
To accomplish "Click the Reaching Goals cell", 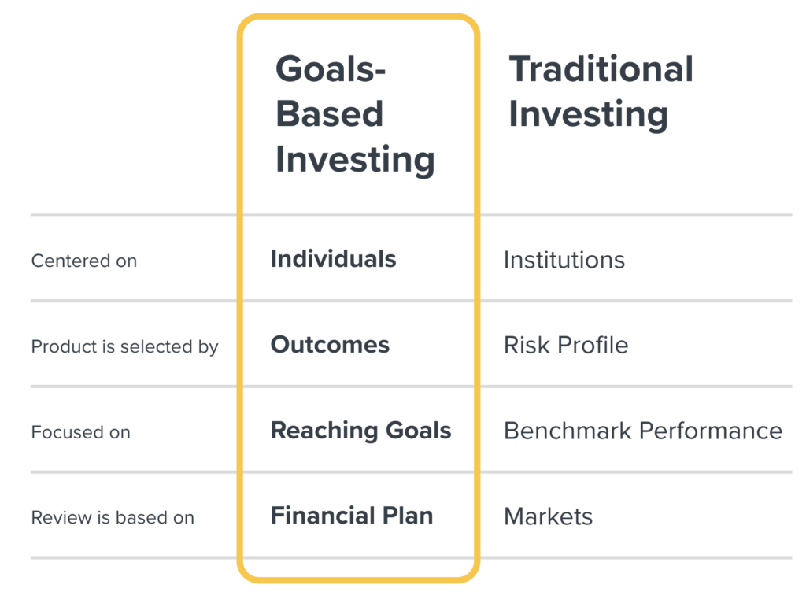I will pos(360,431).
